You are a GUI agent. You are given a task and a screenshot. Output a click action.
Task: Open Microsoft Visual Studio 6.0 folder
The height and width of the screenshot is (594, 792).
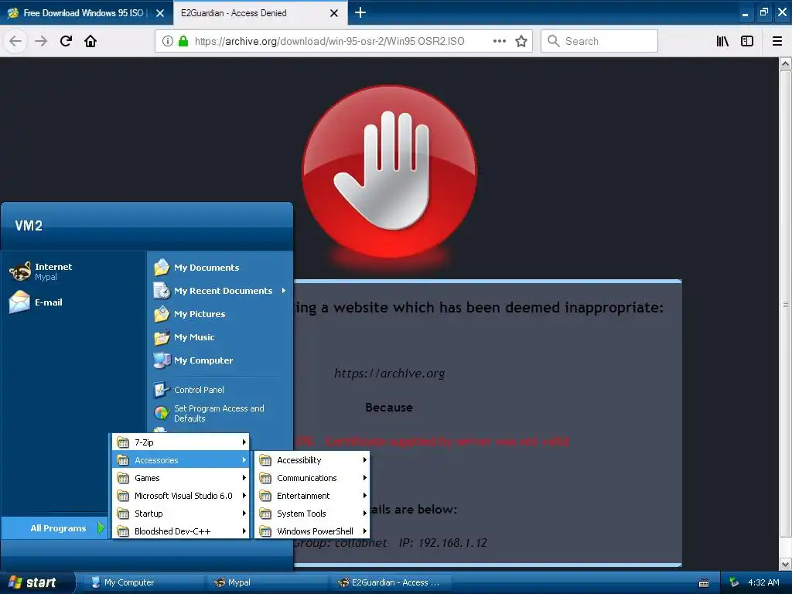coord(181,496)
